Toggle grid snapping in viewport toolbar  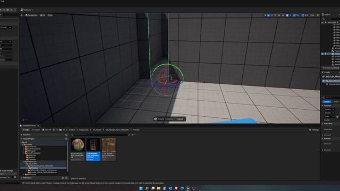click(x=287, y=15)
